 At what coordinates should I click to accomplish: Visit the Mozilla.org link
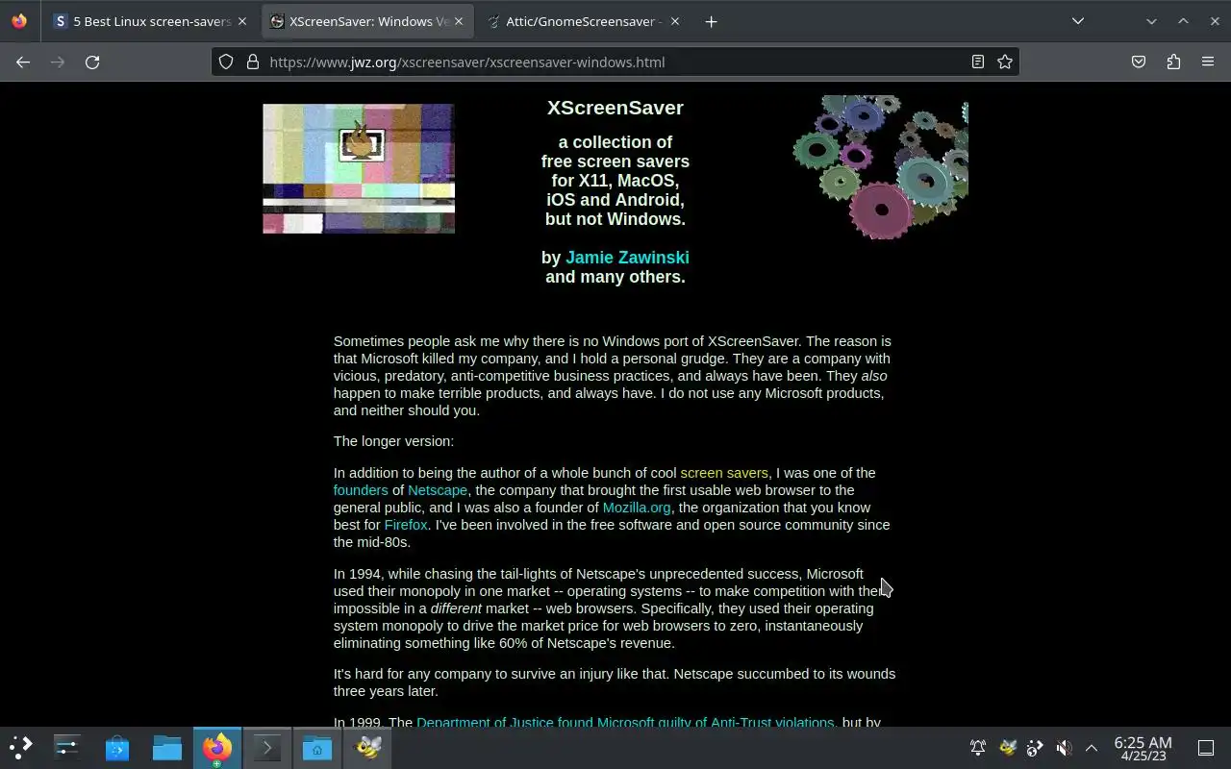coord(637,508)
